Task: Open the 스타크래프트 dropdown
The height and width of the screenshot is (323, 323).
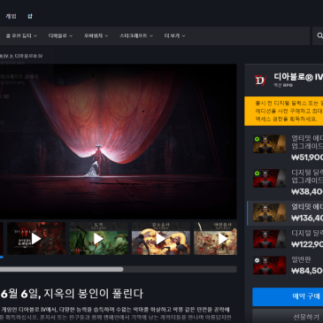Action: (x=136, y=35)
